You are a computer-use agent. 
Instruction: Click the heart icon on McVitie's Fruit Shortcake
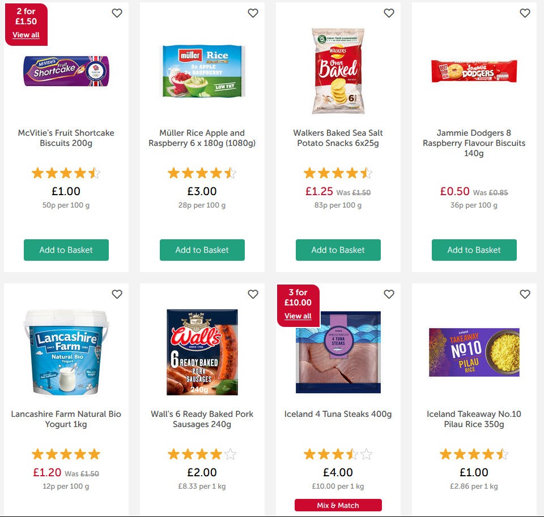(117, 12)
